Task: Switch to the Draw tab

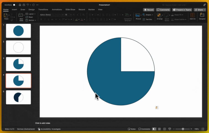Action: click(x=23, y=9)
